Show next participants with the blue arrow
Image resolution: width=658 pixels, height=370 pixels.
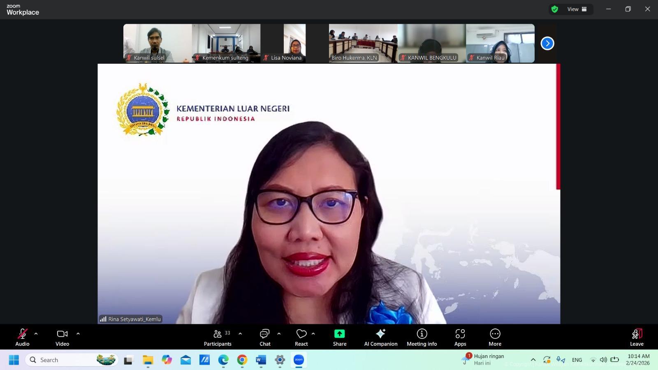pos(547,43)
